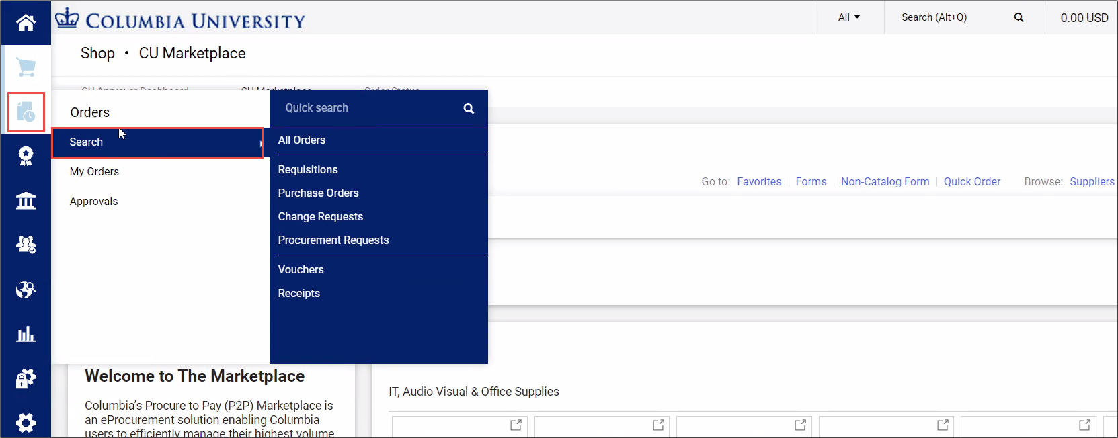Open the fifth supplier tile's external link icon

point(1084,425)
